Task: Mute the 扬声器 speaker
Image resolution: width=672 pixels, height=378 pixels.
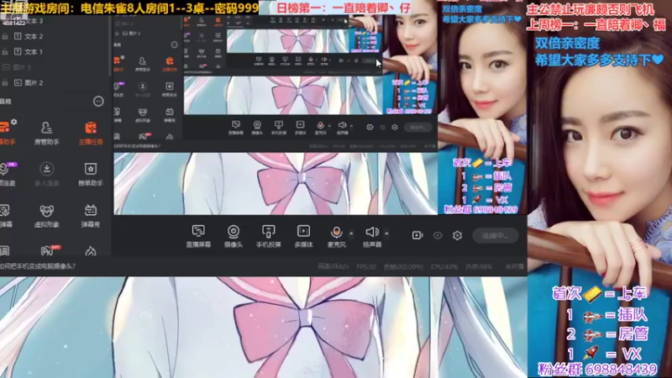Action: pyautogui.click(x=372, y=236)
